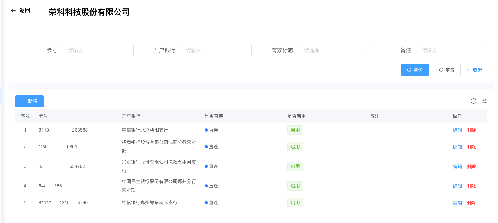Click the 开户银行 input field

215,50
